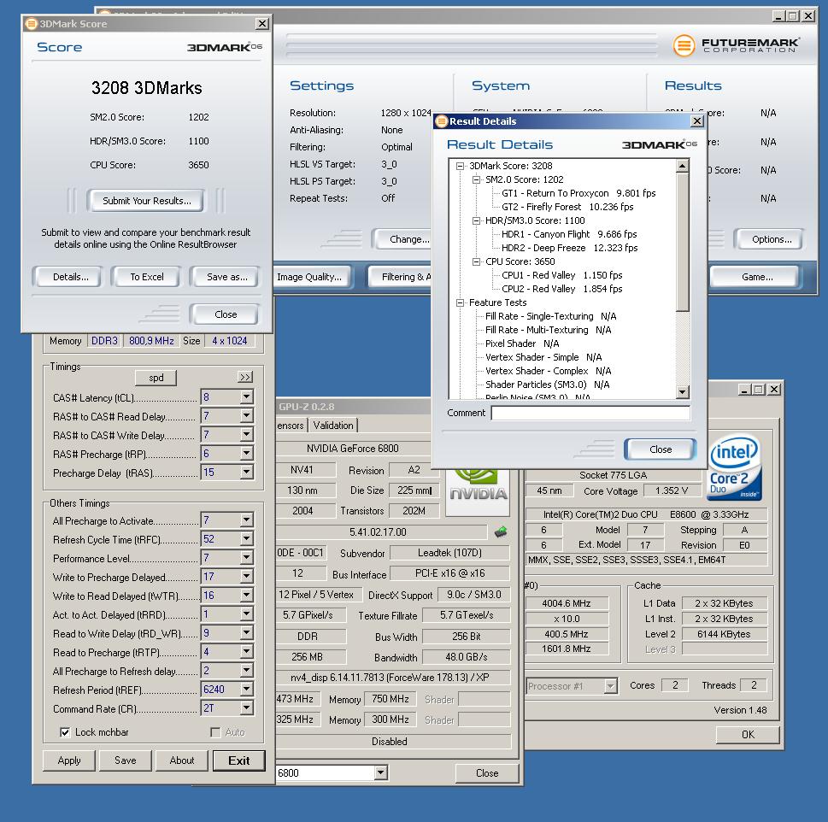Screen dimensions: 828x822
Task: Open the RAS# to CAS# Read Delay dropdown
Action: pos(247,416)
